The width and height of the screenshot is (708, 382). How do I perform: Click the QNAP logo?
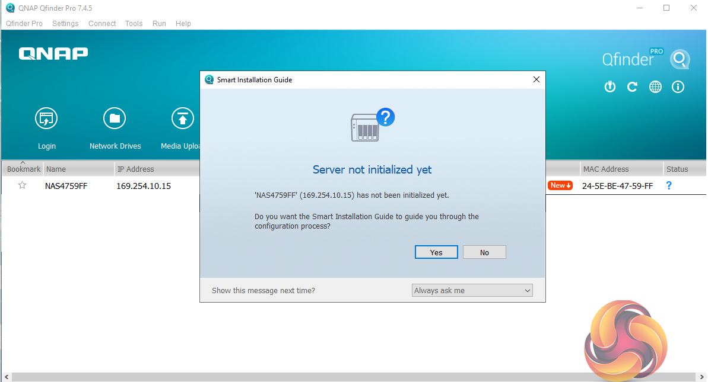[x=53, y=54]
